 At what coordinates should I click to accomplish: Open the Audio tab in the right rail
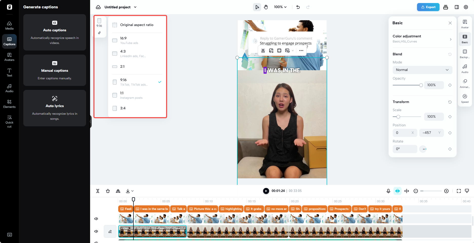(465, 68)
